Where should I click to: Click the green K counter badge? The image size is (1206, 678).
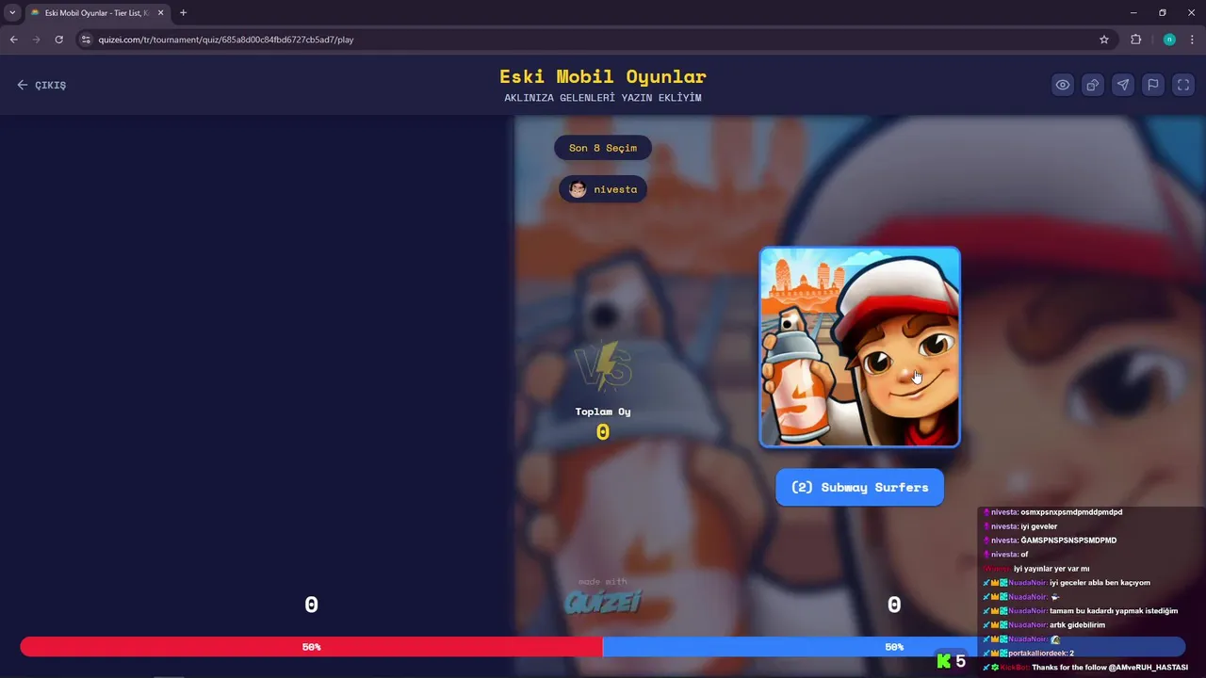coord(951,661)
